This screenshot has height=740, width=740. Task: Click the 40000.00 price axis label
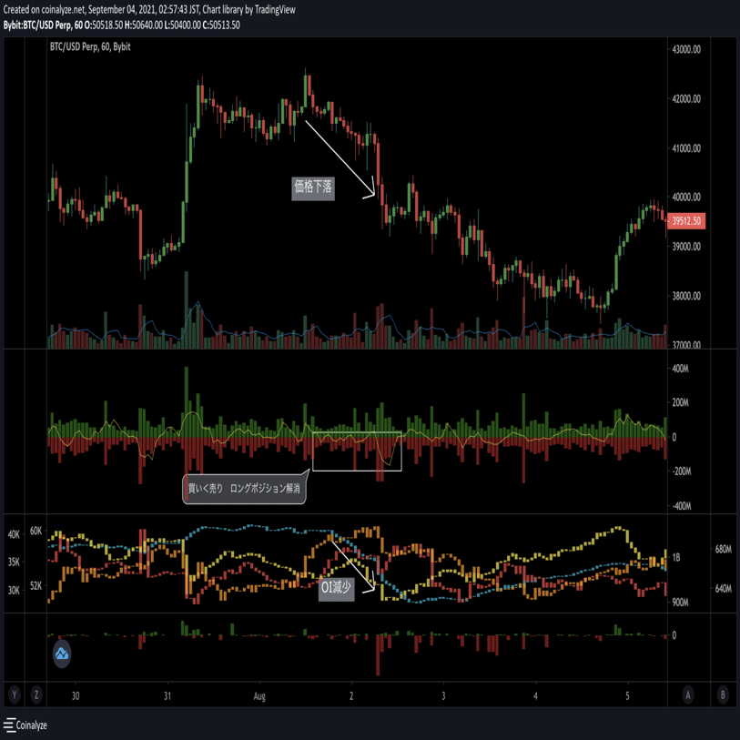(686, 198)
